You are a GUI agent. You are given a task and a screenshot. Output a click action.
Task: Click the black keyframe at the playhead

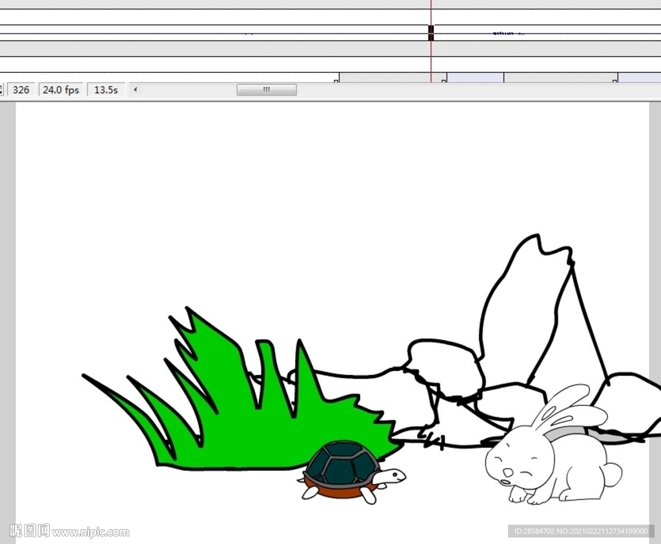click(x=431, y=33)
